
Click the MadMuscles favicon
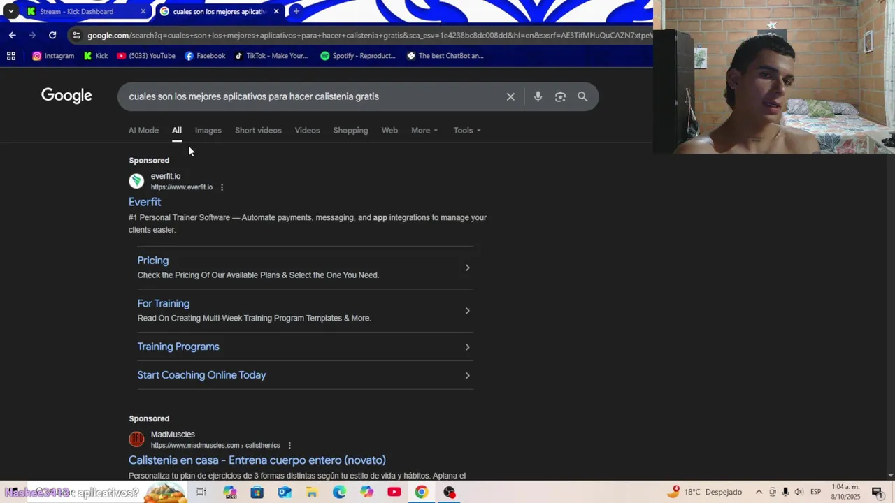[136, 439]
